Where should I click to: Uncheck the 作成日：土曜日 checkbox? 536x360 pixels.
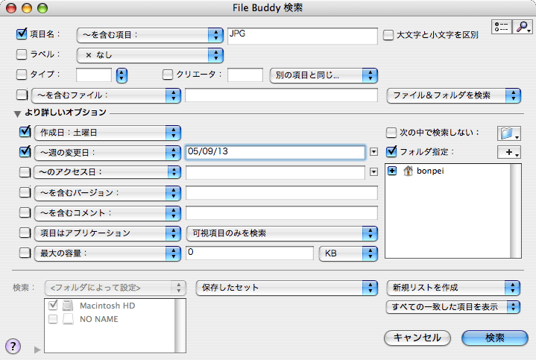point(25,132)
